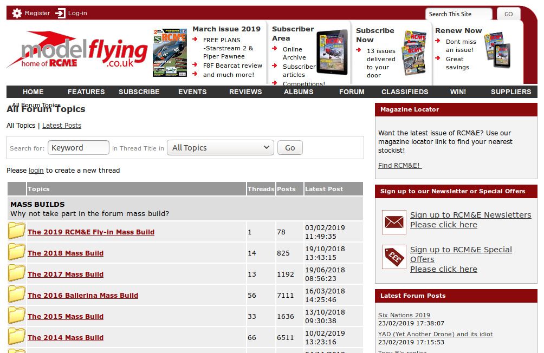Open SUBSCRIBE in navigation bar
The image size is (544, 353).
tap(139, 92)
